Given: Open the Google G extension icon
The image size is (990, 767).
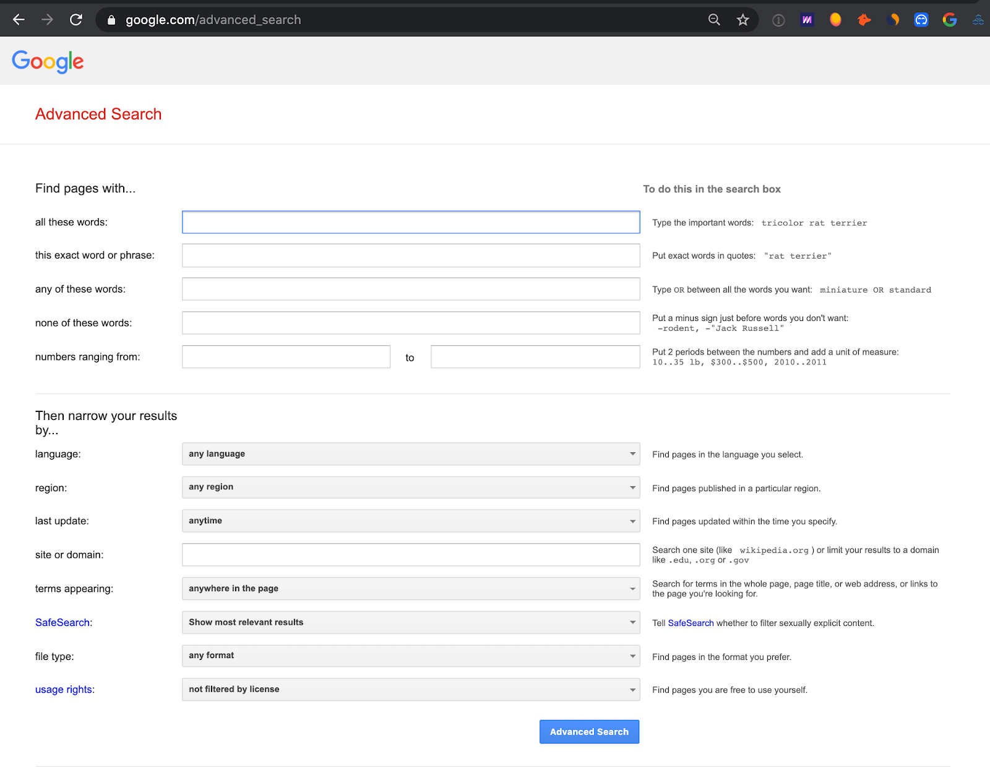Looking at the screenshot, I should (x=950, y=20).
